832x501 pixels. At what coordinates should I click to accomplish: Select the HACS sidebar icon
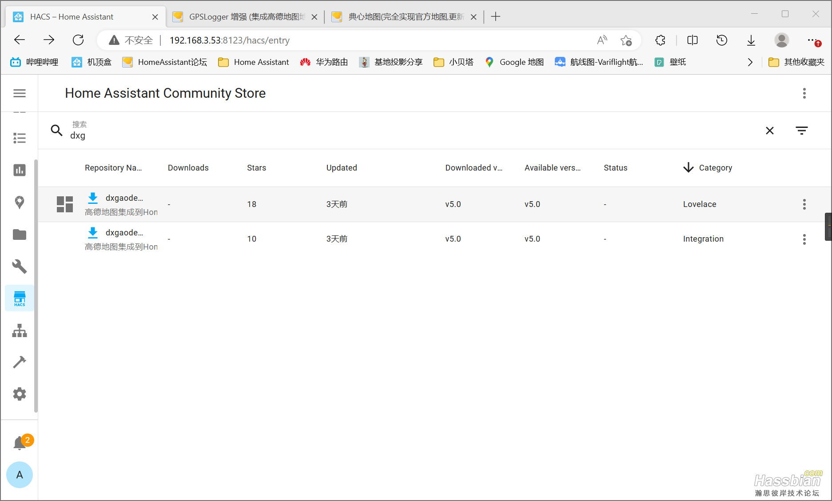point(20,298)
